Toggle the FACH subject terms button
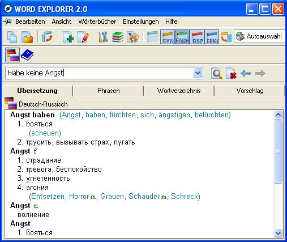287x242 pixels. (182, 37)
